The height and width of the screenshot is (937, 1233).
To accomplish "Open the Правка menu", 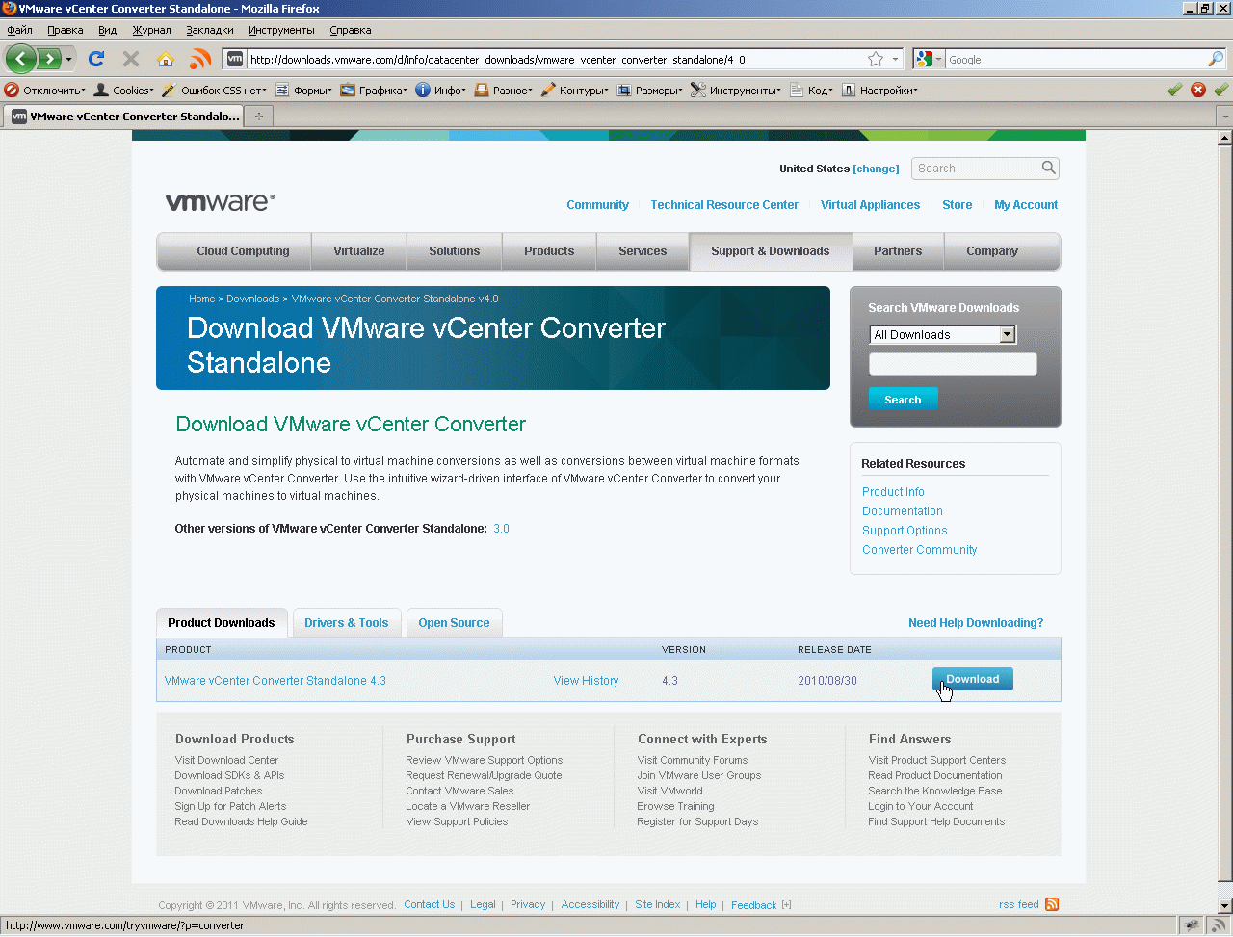I will point(65,30).
